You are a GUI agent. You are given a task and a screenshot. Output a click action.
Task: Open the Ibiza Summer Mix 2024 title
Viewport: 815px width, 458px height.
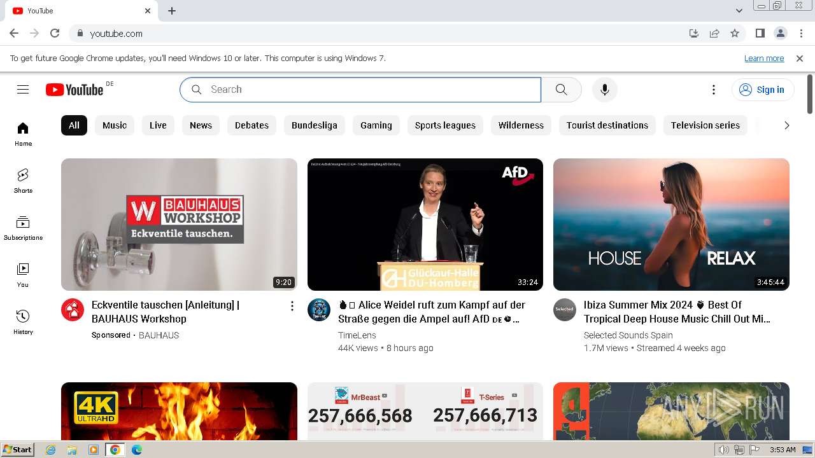(677, 312)
